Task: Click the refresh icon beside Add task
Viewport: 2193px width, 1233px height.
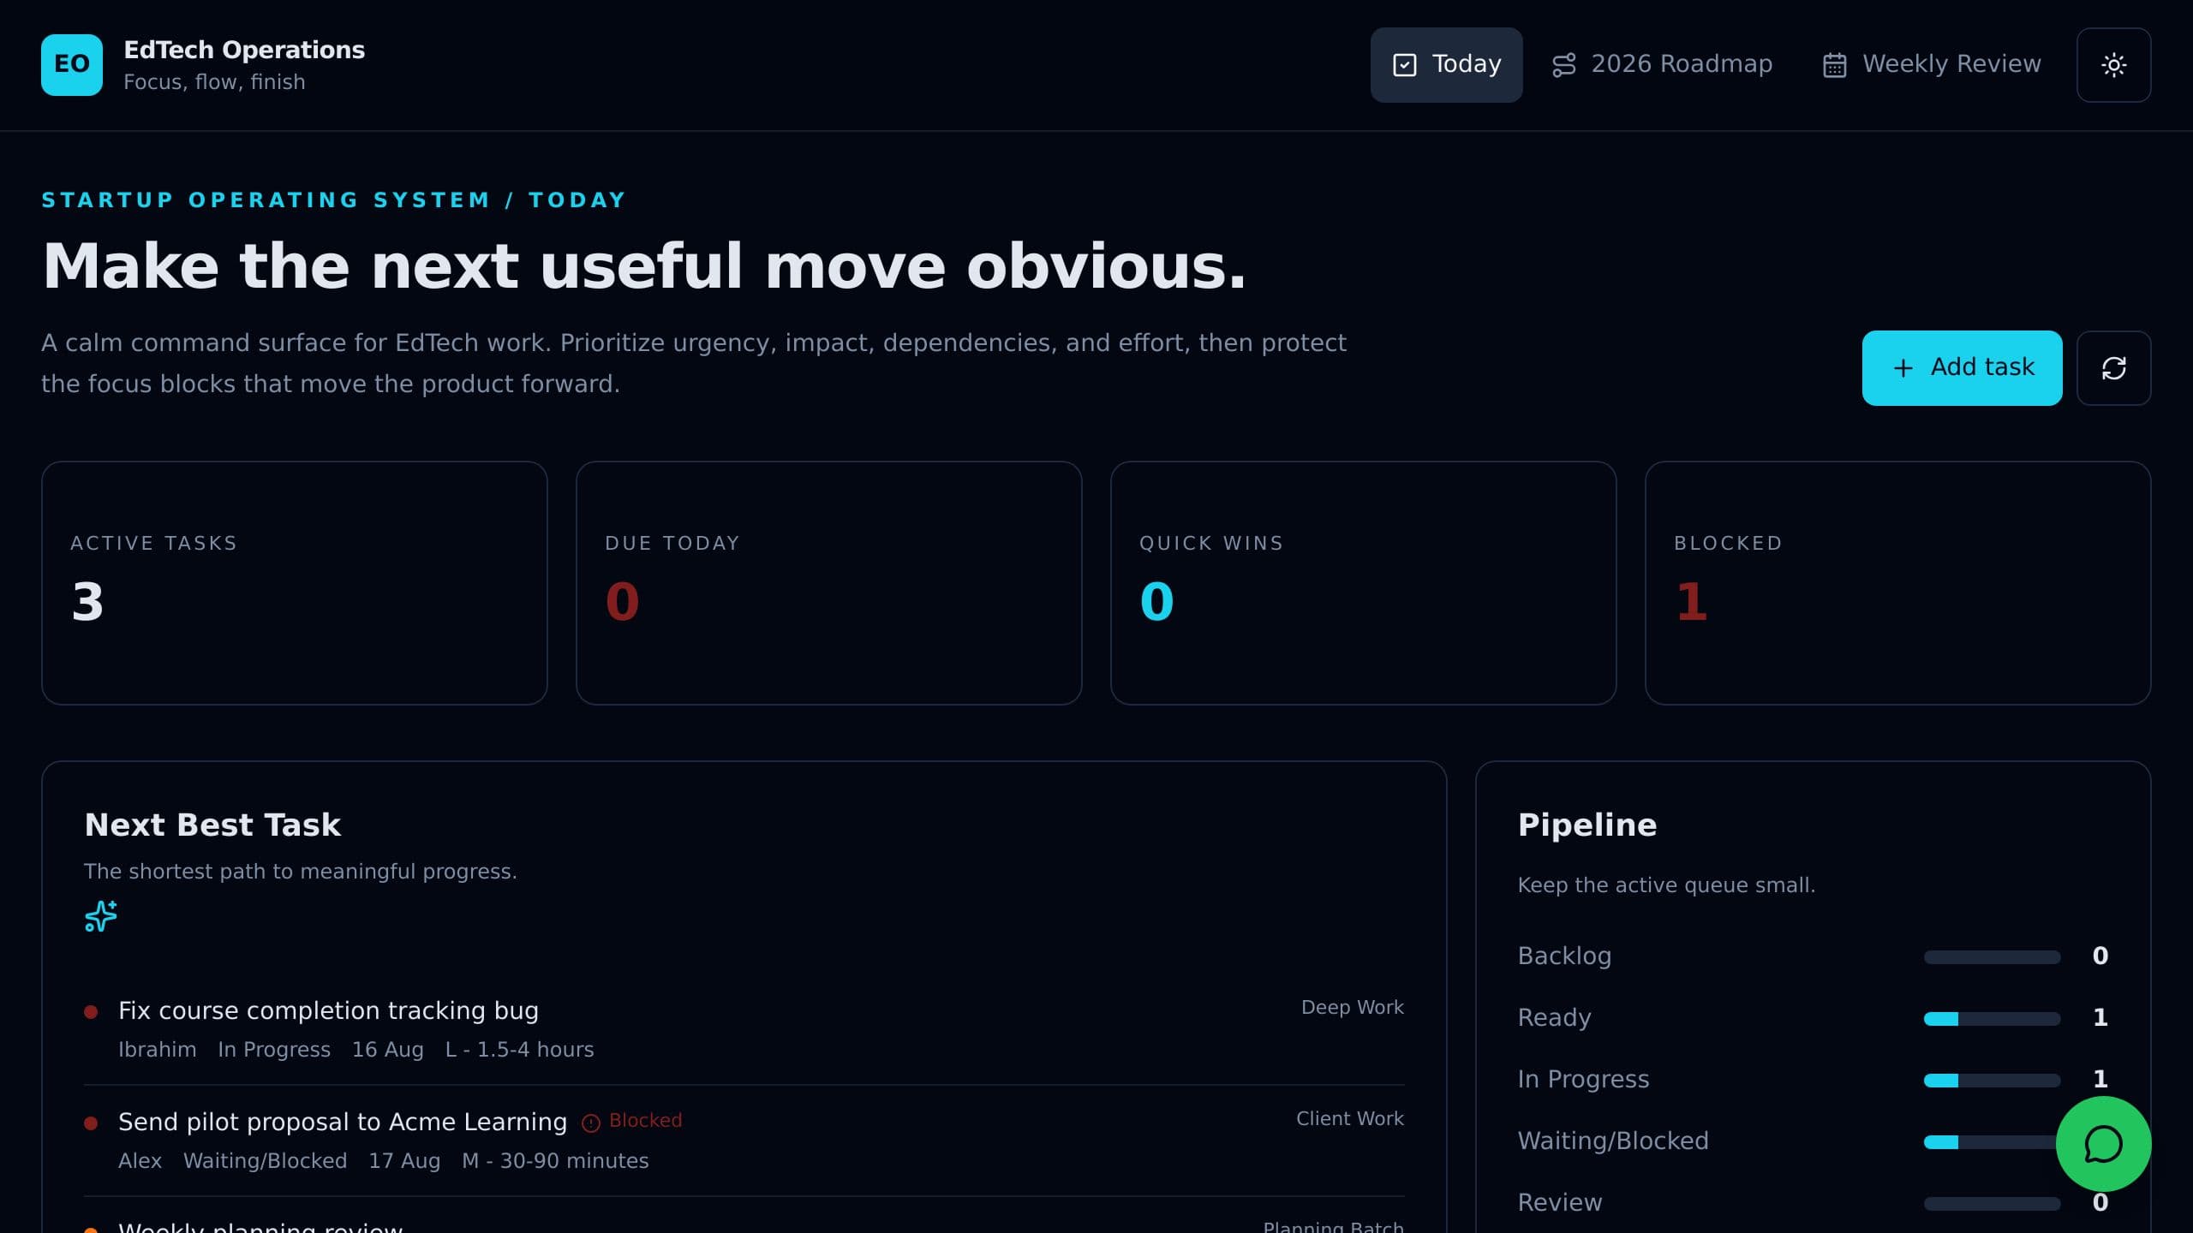Action: [x=2113, y=368]
